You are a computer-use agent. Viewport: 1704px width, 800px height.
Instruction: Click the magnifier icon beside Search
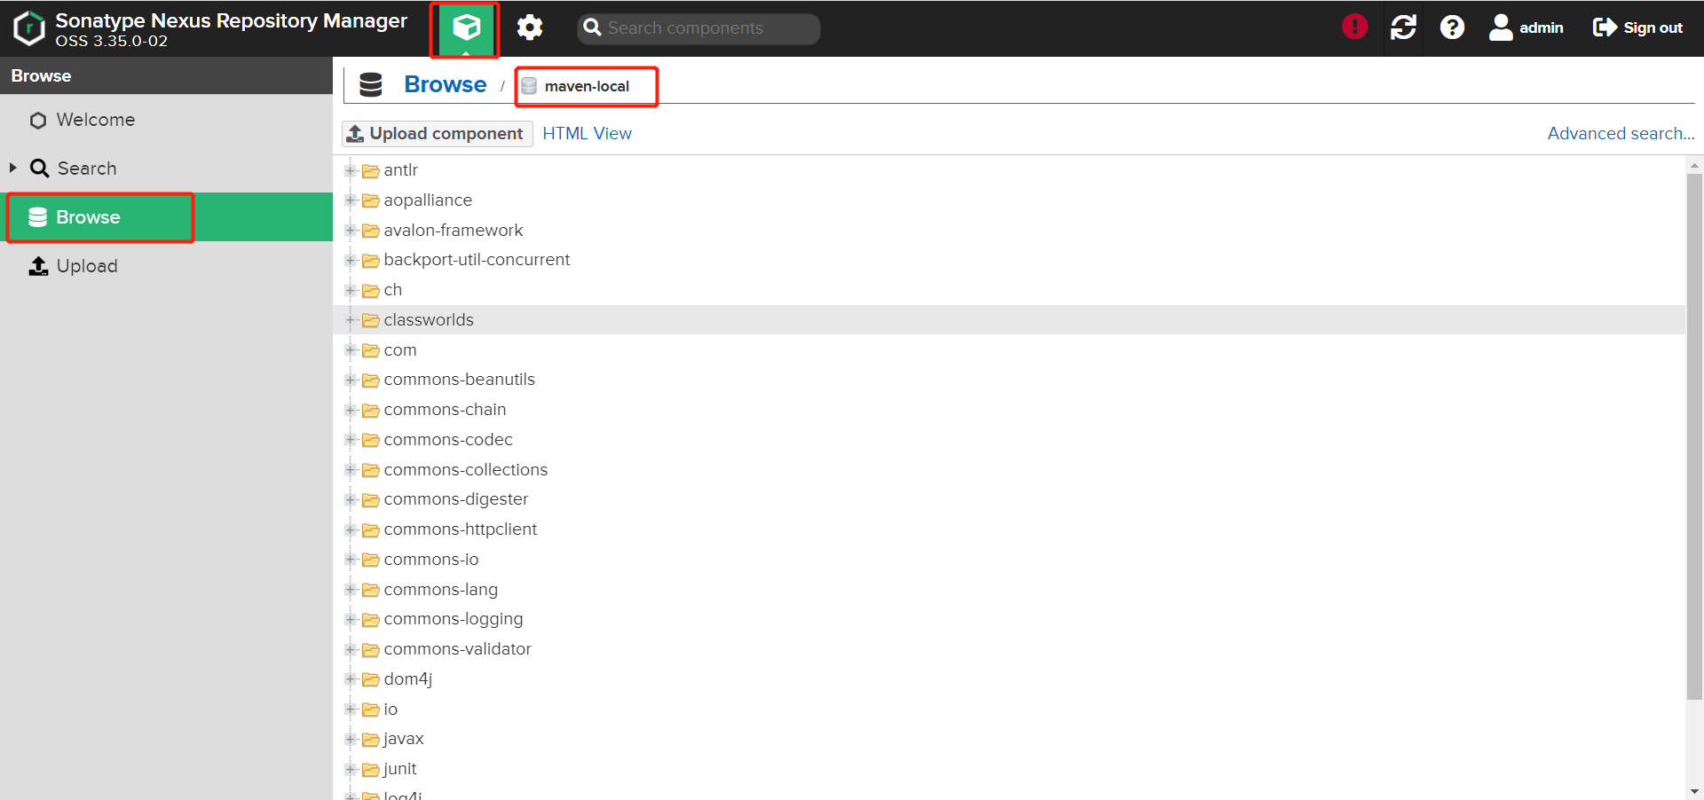[39, 169]
